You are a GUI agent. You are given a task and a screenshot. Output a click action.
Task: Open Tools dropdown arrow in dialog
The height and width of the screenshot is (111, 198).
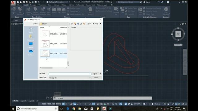[101, 24]
